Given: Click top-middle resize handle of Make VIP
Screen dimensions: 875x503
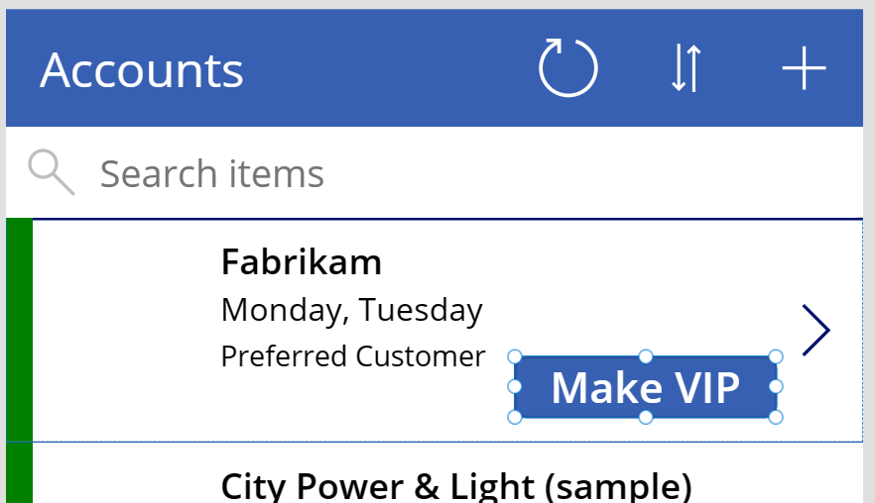Looking at the screenshot, I should tap(645, 356).
